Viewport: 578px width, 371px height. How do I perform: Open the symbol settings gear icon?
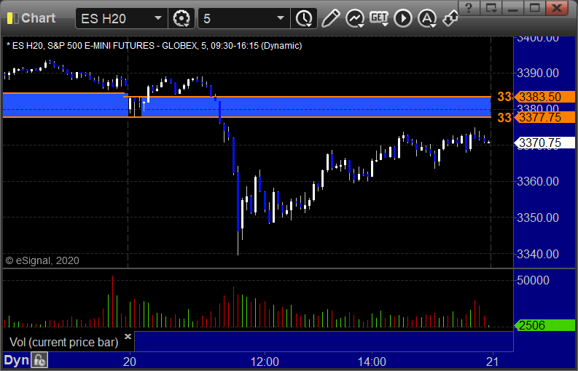click(181, 18)
